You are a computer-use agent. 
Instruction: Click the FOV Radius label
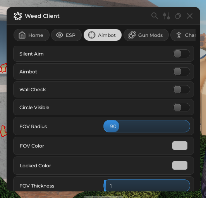tap(33, 127)
